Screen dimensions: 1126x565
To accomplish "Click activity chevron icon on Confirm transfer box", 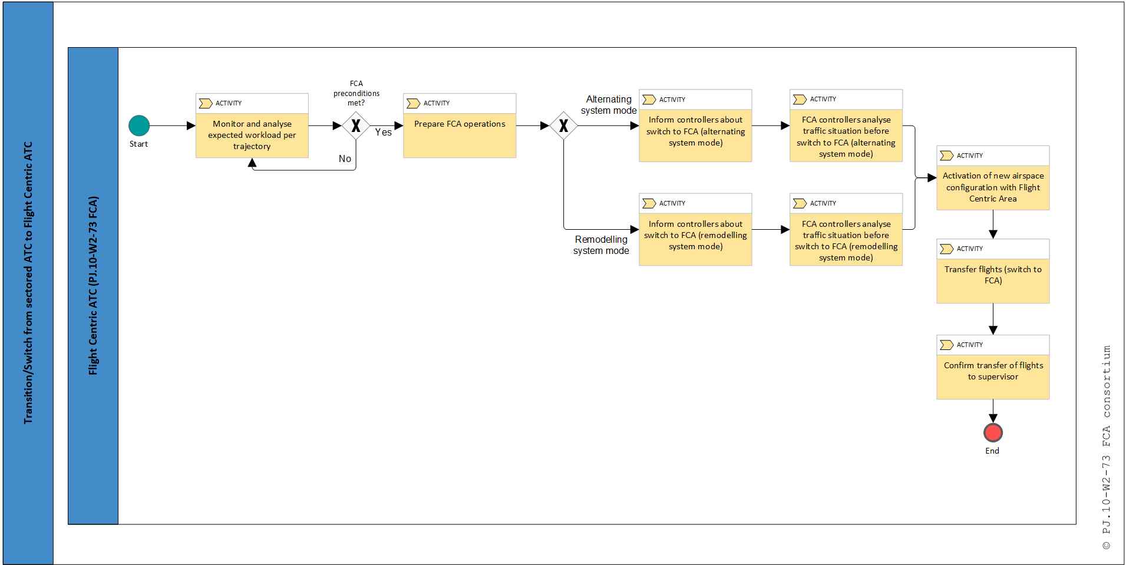I will (946, 345).
